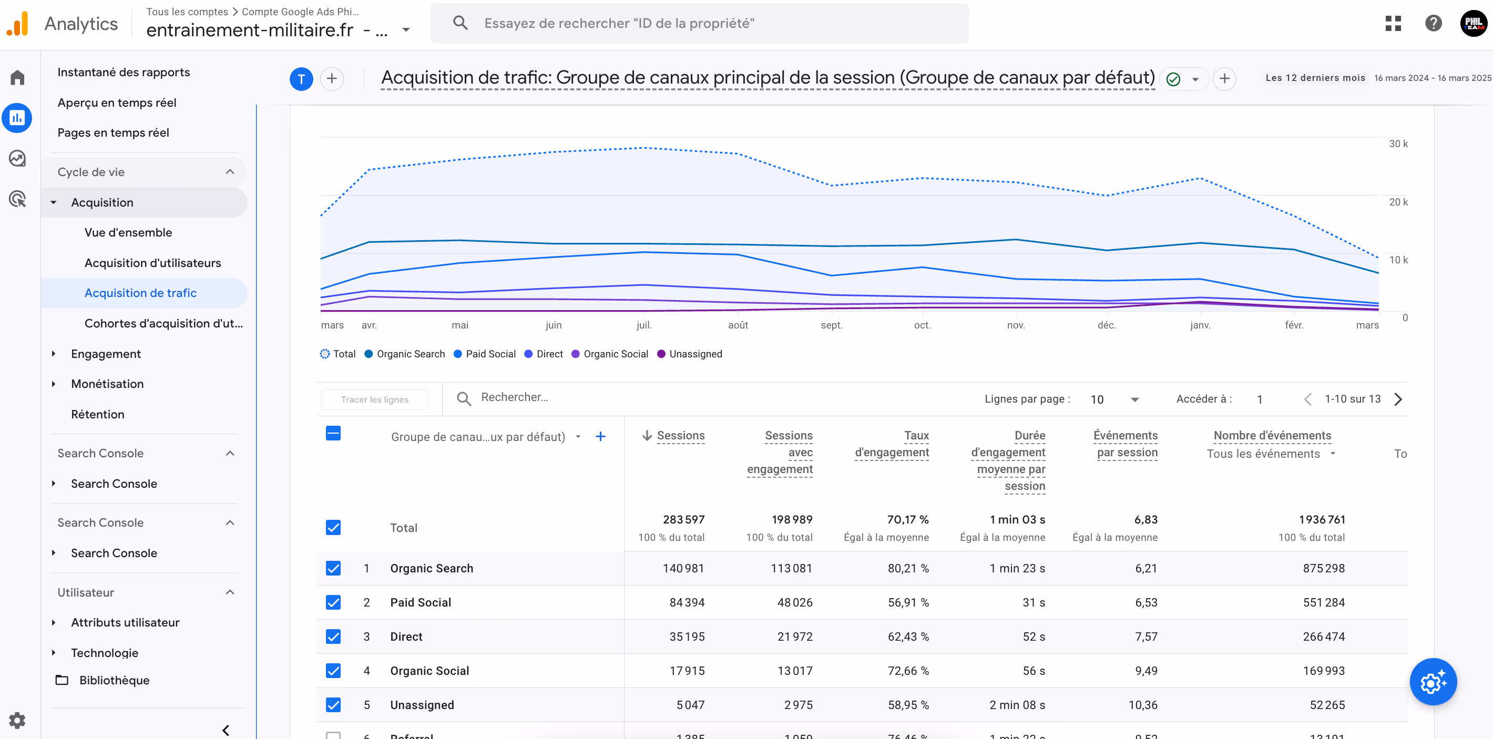Collapse the Cycle de vie section
This screenshot has height=739, width=1493.
point(230,171)
